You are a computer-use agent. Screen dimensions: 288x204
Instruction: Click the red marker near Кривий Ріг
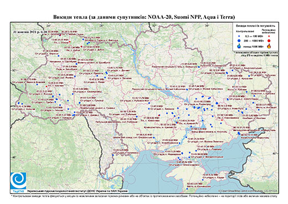click(x=177, y=123)
